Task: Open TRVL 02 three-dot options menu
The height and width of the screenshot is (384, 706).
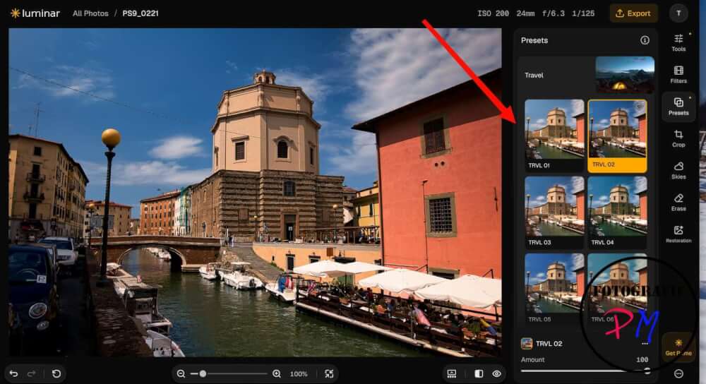Action: point(645,344)
